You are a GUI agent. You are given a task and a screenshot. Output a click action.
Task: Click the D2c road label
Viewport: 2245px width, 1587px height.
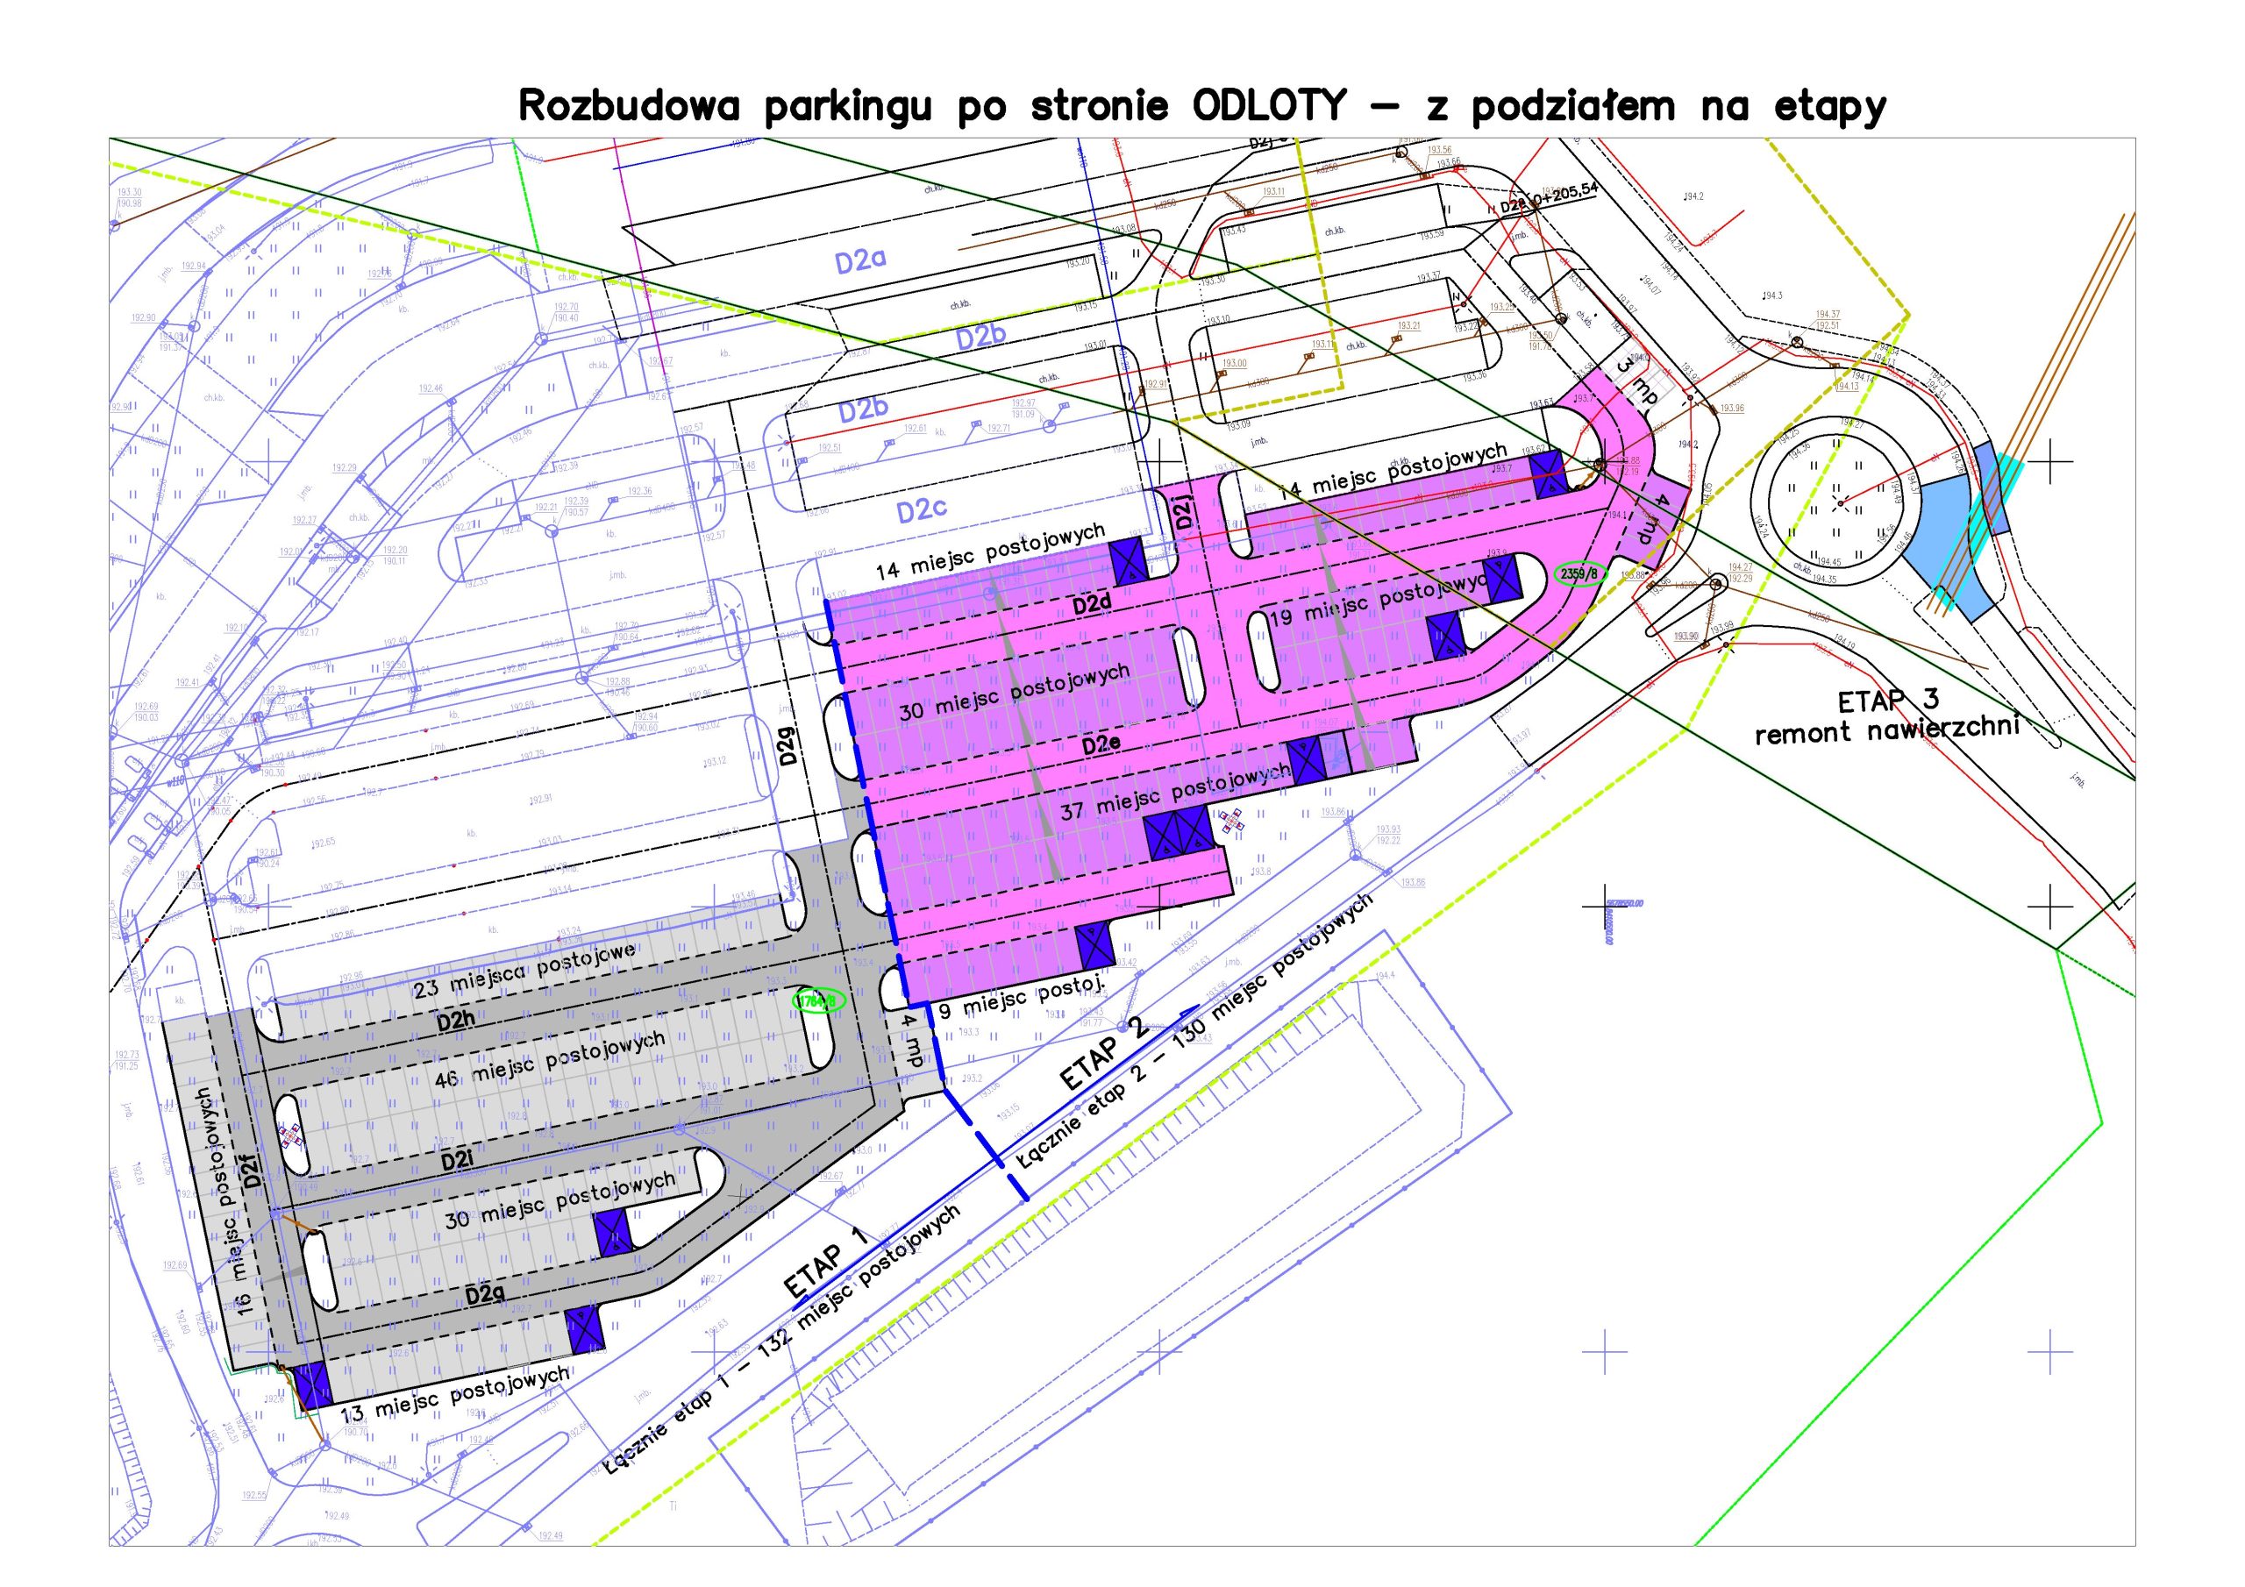pos(922,510)
